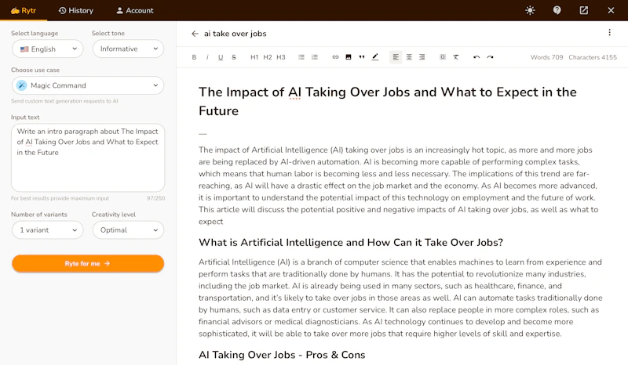Undo the last edit

[476, 57]
